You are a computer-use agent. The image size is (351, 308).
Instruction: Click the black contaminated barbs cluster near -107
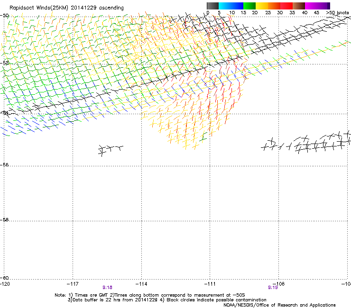306,142
